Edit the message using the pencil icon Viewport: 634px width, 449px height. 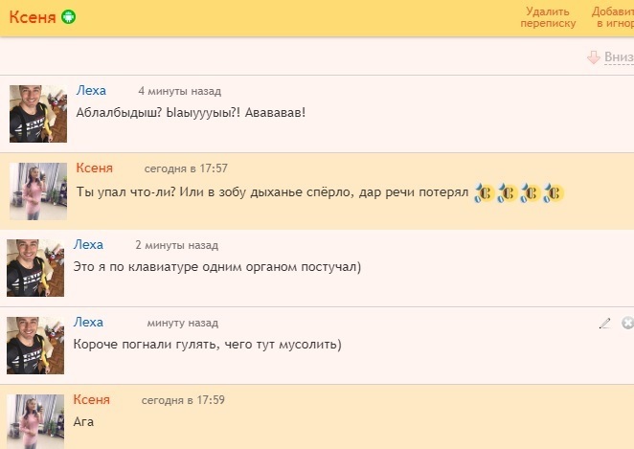coord(605,323)
